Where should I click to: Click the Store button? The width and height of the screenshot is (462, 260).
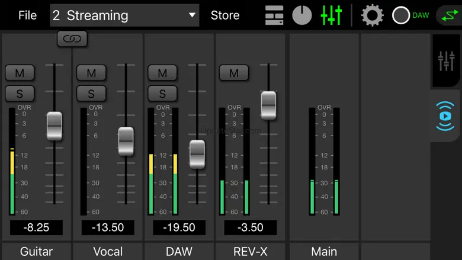coord(225,15)
